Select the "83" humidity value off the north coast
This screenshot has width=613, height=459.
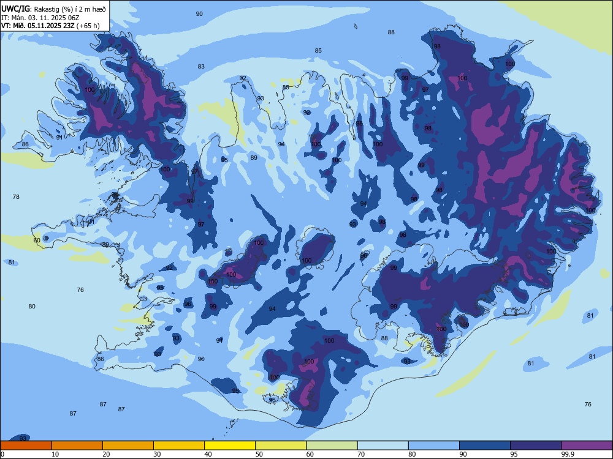pyautogui.click(x=201, y=66)
